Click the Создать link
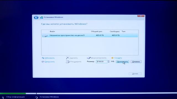177x99 pixels. click(x=118, y=58)
